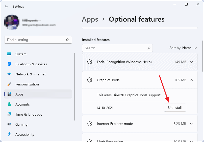The width and height of the screenshot is (204, 142).
Task: Click the 165 MB size value
Action: pyautogui.click(x=181, y=80)
